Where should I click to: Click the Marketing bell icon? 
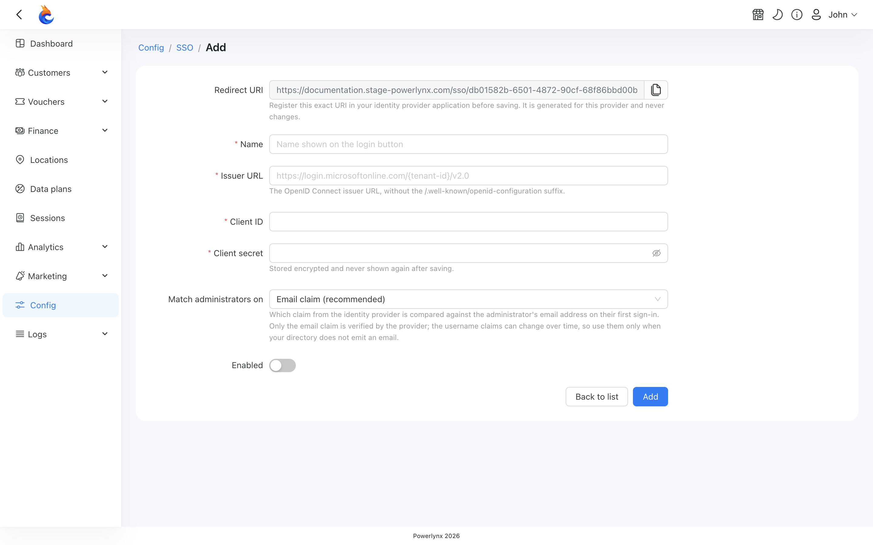(20, 276)
